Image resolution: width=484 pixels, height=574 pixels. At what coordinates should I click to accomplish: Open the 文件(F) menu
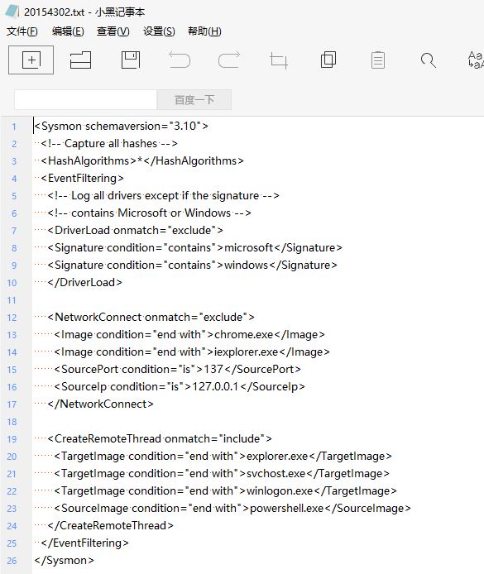(22, 31)
